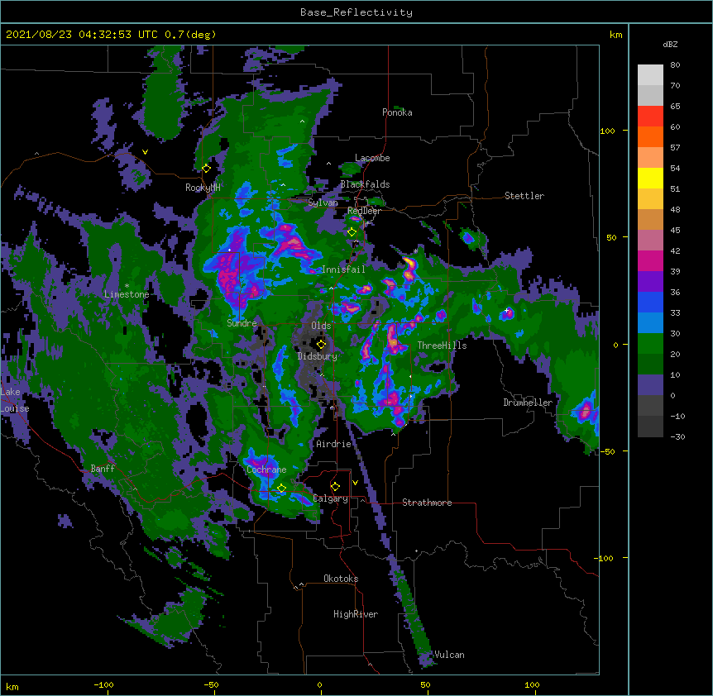Select the orange 57-60 dBZ legend swatch

(650, 136)
